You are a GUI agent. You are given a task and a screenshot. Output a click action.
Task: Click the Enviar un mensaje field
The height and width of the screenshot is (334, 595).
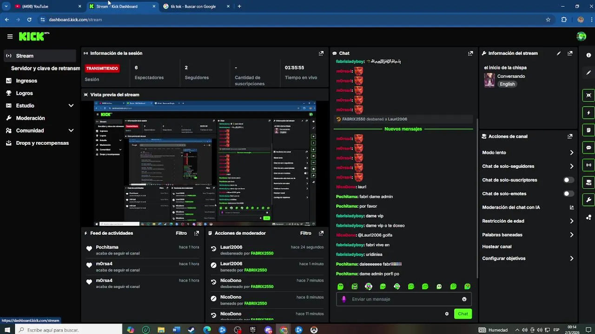(x=403, y=299)
